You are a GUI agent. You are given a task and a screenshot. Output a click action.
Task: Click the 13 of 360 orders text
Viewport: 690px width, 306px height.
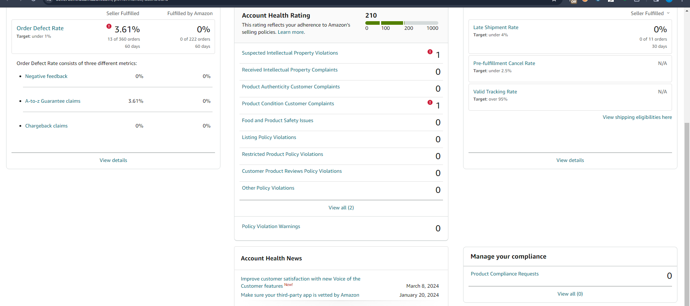pos(124,39)
